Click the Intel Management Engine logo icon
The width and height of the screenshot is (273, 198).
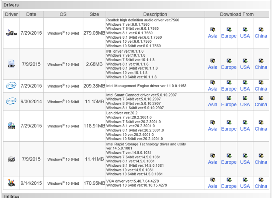point(11,86)
